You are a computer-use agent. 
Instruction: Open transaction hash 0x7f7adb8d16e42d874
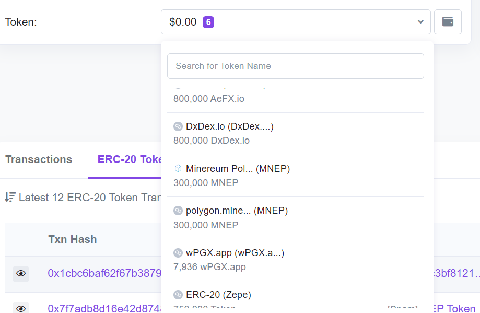click(104, 308)
